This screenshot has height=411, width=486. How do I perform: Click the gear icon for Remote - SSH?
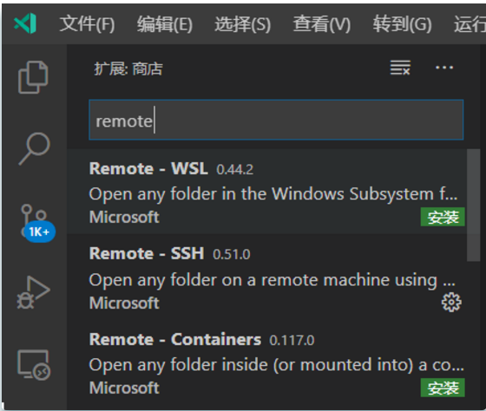click(x=451, y=302)
